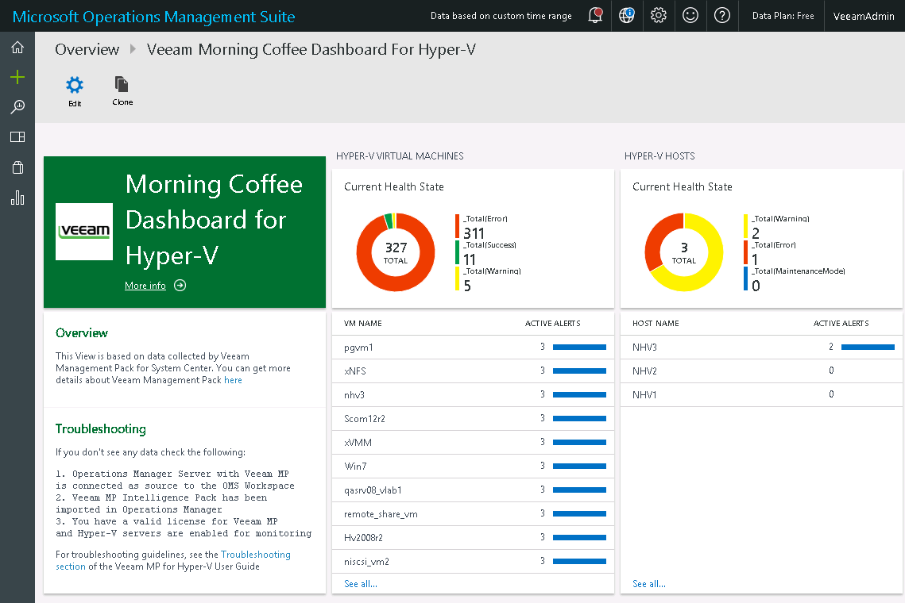Click ACTIVE ALERTS header in the hosts table

(x=841, y=324)
